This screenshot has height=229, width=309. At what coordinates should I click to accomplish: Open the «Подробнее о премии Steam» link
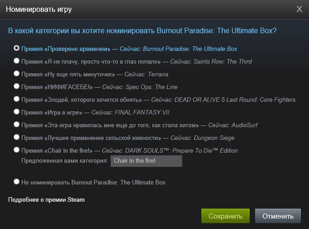(x=46, y=199)
